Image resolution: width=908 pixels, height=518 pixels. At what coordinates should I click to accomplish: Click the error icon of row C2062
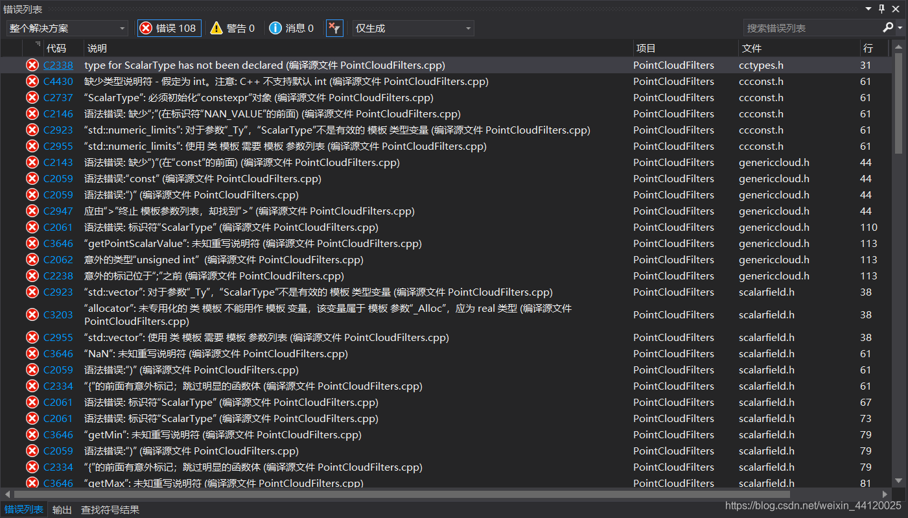[32, 259]
